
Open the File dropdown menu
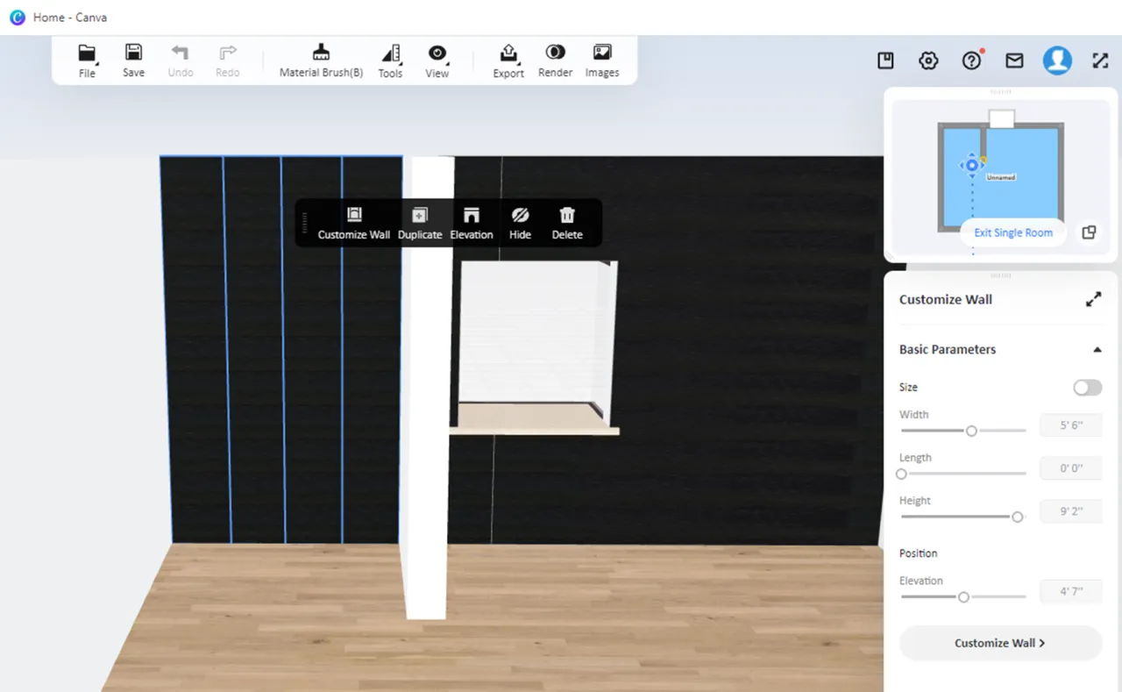[x=87, y=61]
